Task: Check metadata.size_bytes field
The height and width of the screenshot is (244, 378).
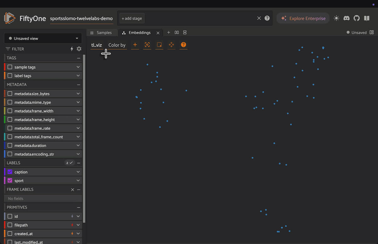Action: pos(10,94)
